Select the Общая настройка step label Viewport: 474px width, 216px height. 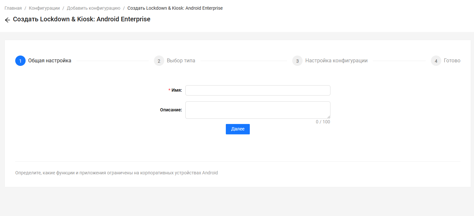(50, 61)
